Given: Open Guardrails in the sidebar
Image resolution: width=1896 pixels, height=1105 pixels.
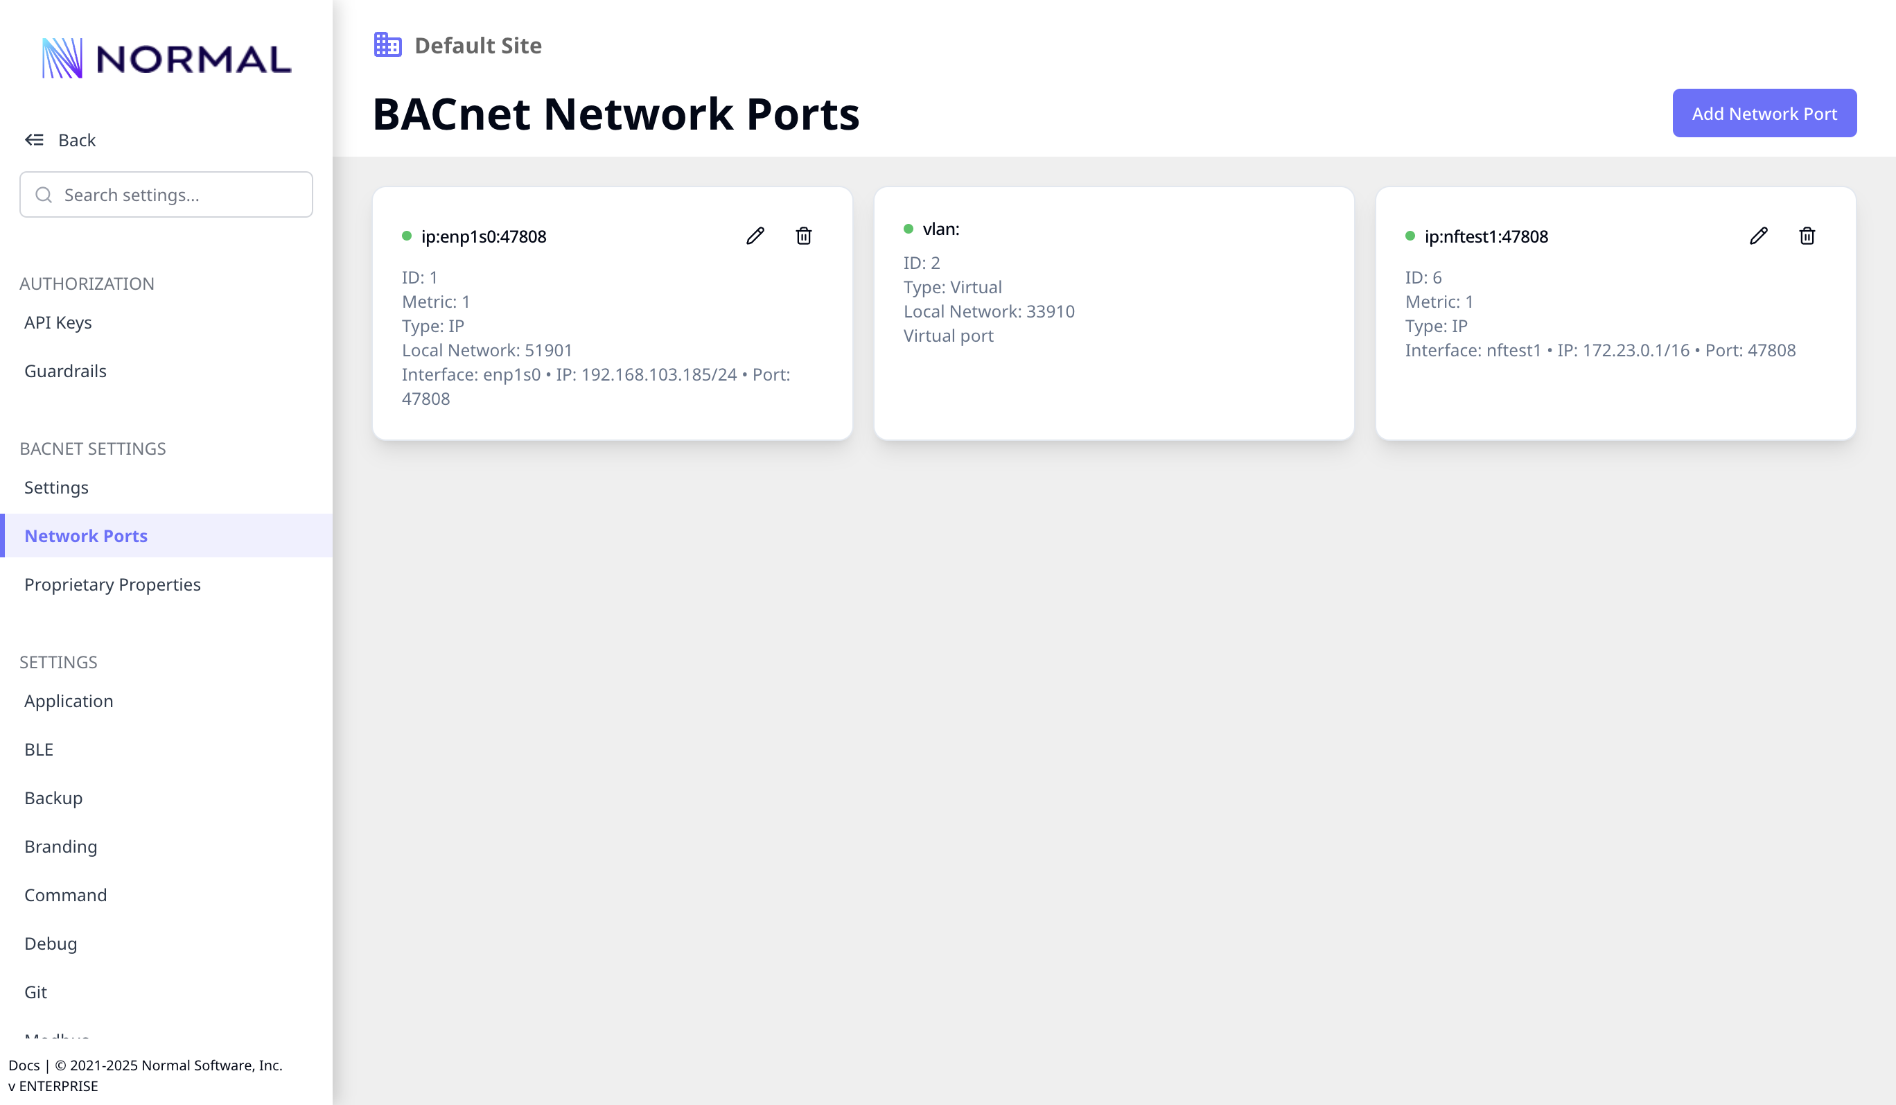Looking at the screenshot, I should tap(65, 371).
